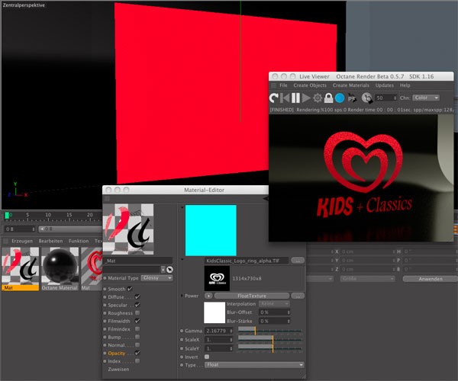Screen dimensions: 458x381
Task: Click the browse button beside texture filename
Action: (298, 261)
